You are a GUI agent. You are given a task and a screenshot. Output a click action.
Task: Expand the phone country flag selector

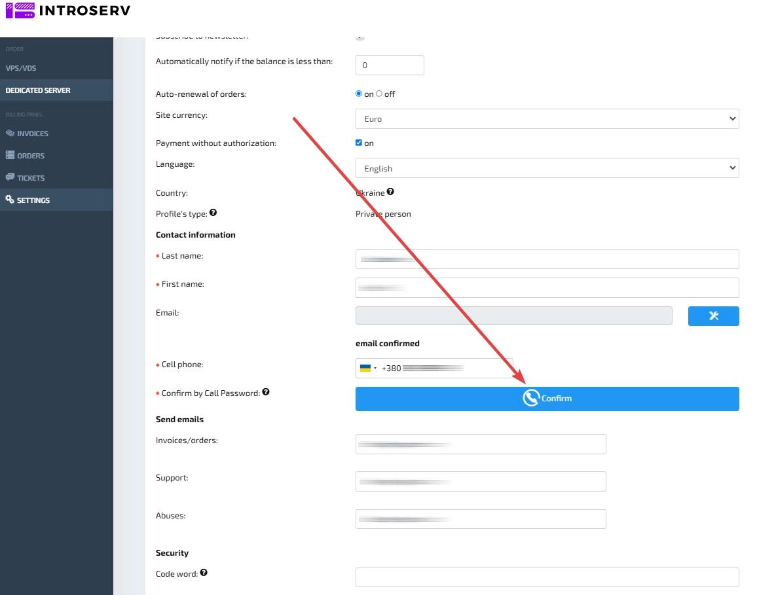(367, 368)
